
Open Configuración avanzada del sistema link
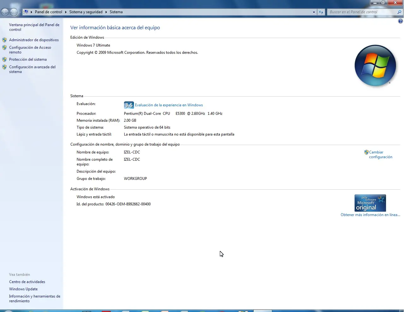tap(32, 69)
